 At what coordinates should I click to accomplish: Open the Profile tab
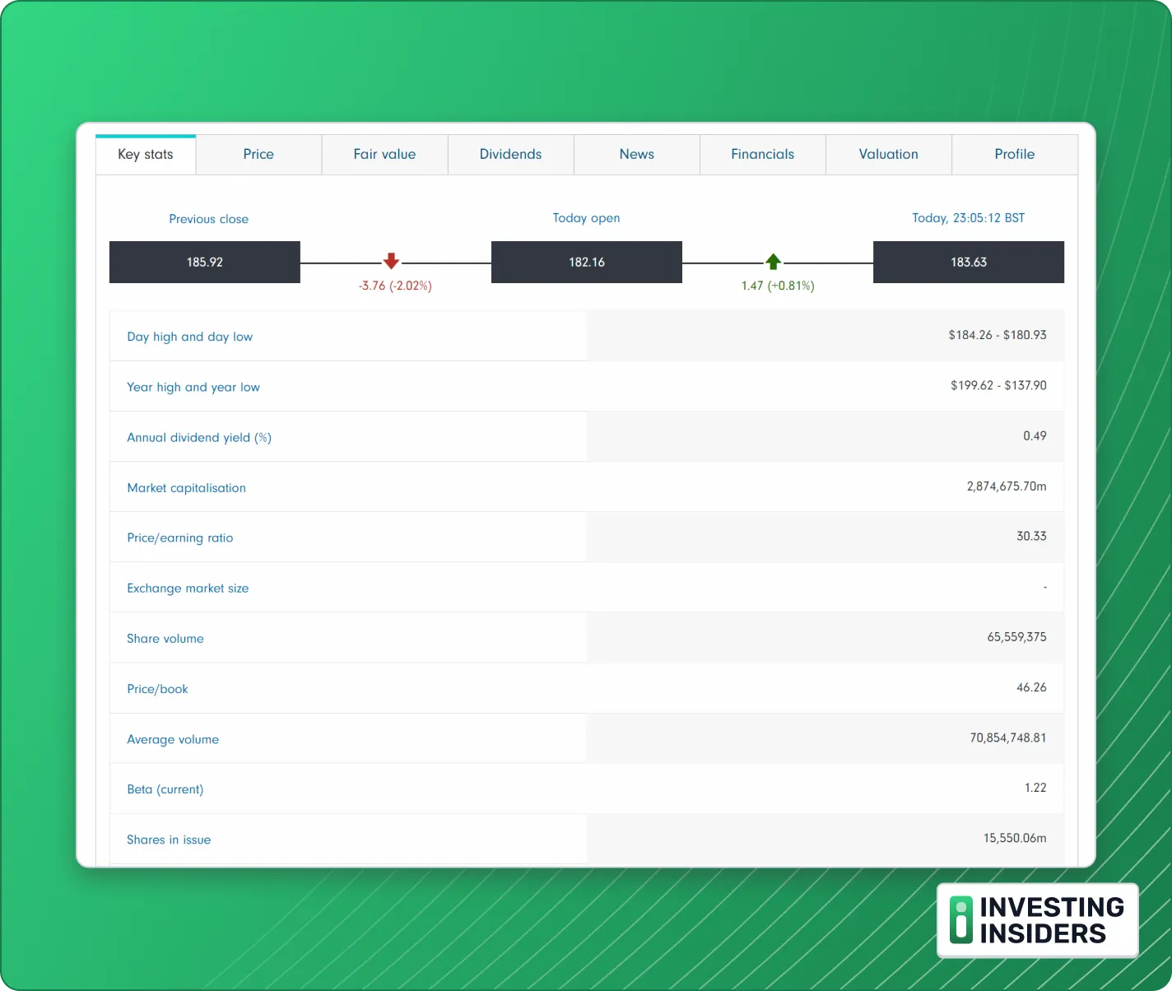1014,155
